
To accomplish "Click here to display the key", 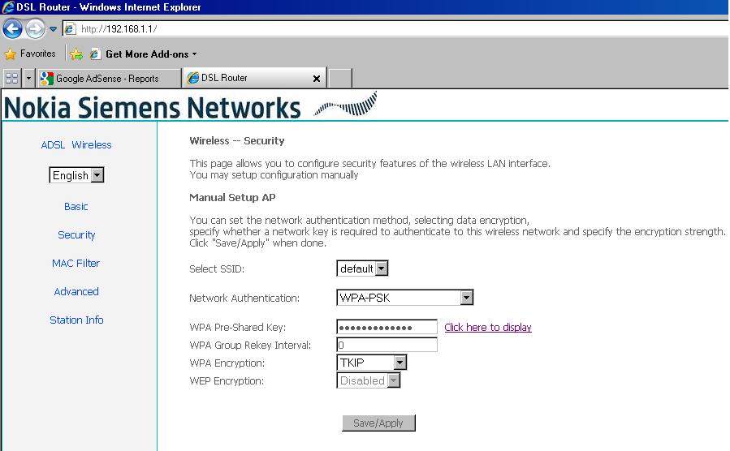I will pos(488,328).
